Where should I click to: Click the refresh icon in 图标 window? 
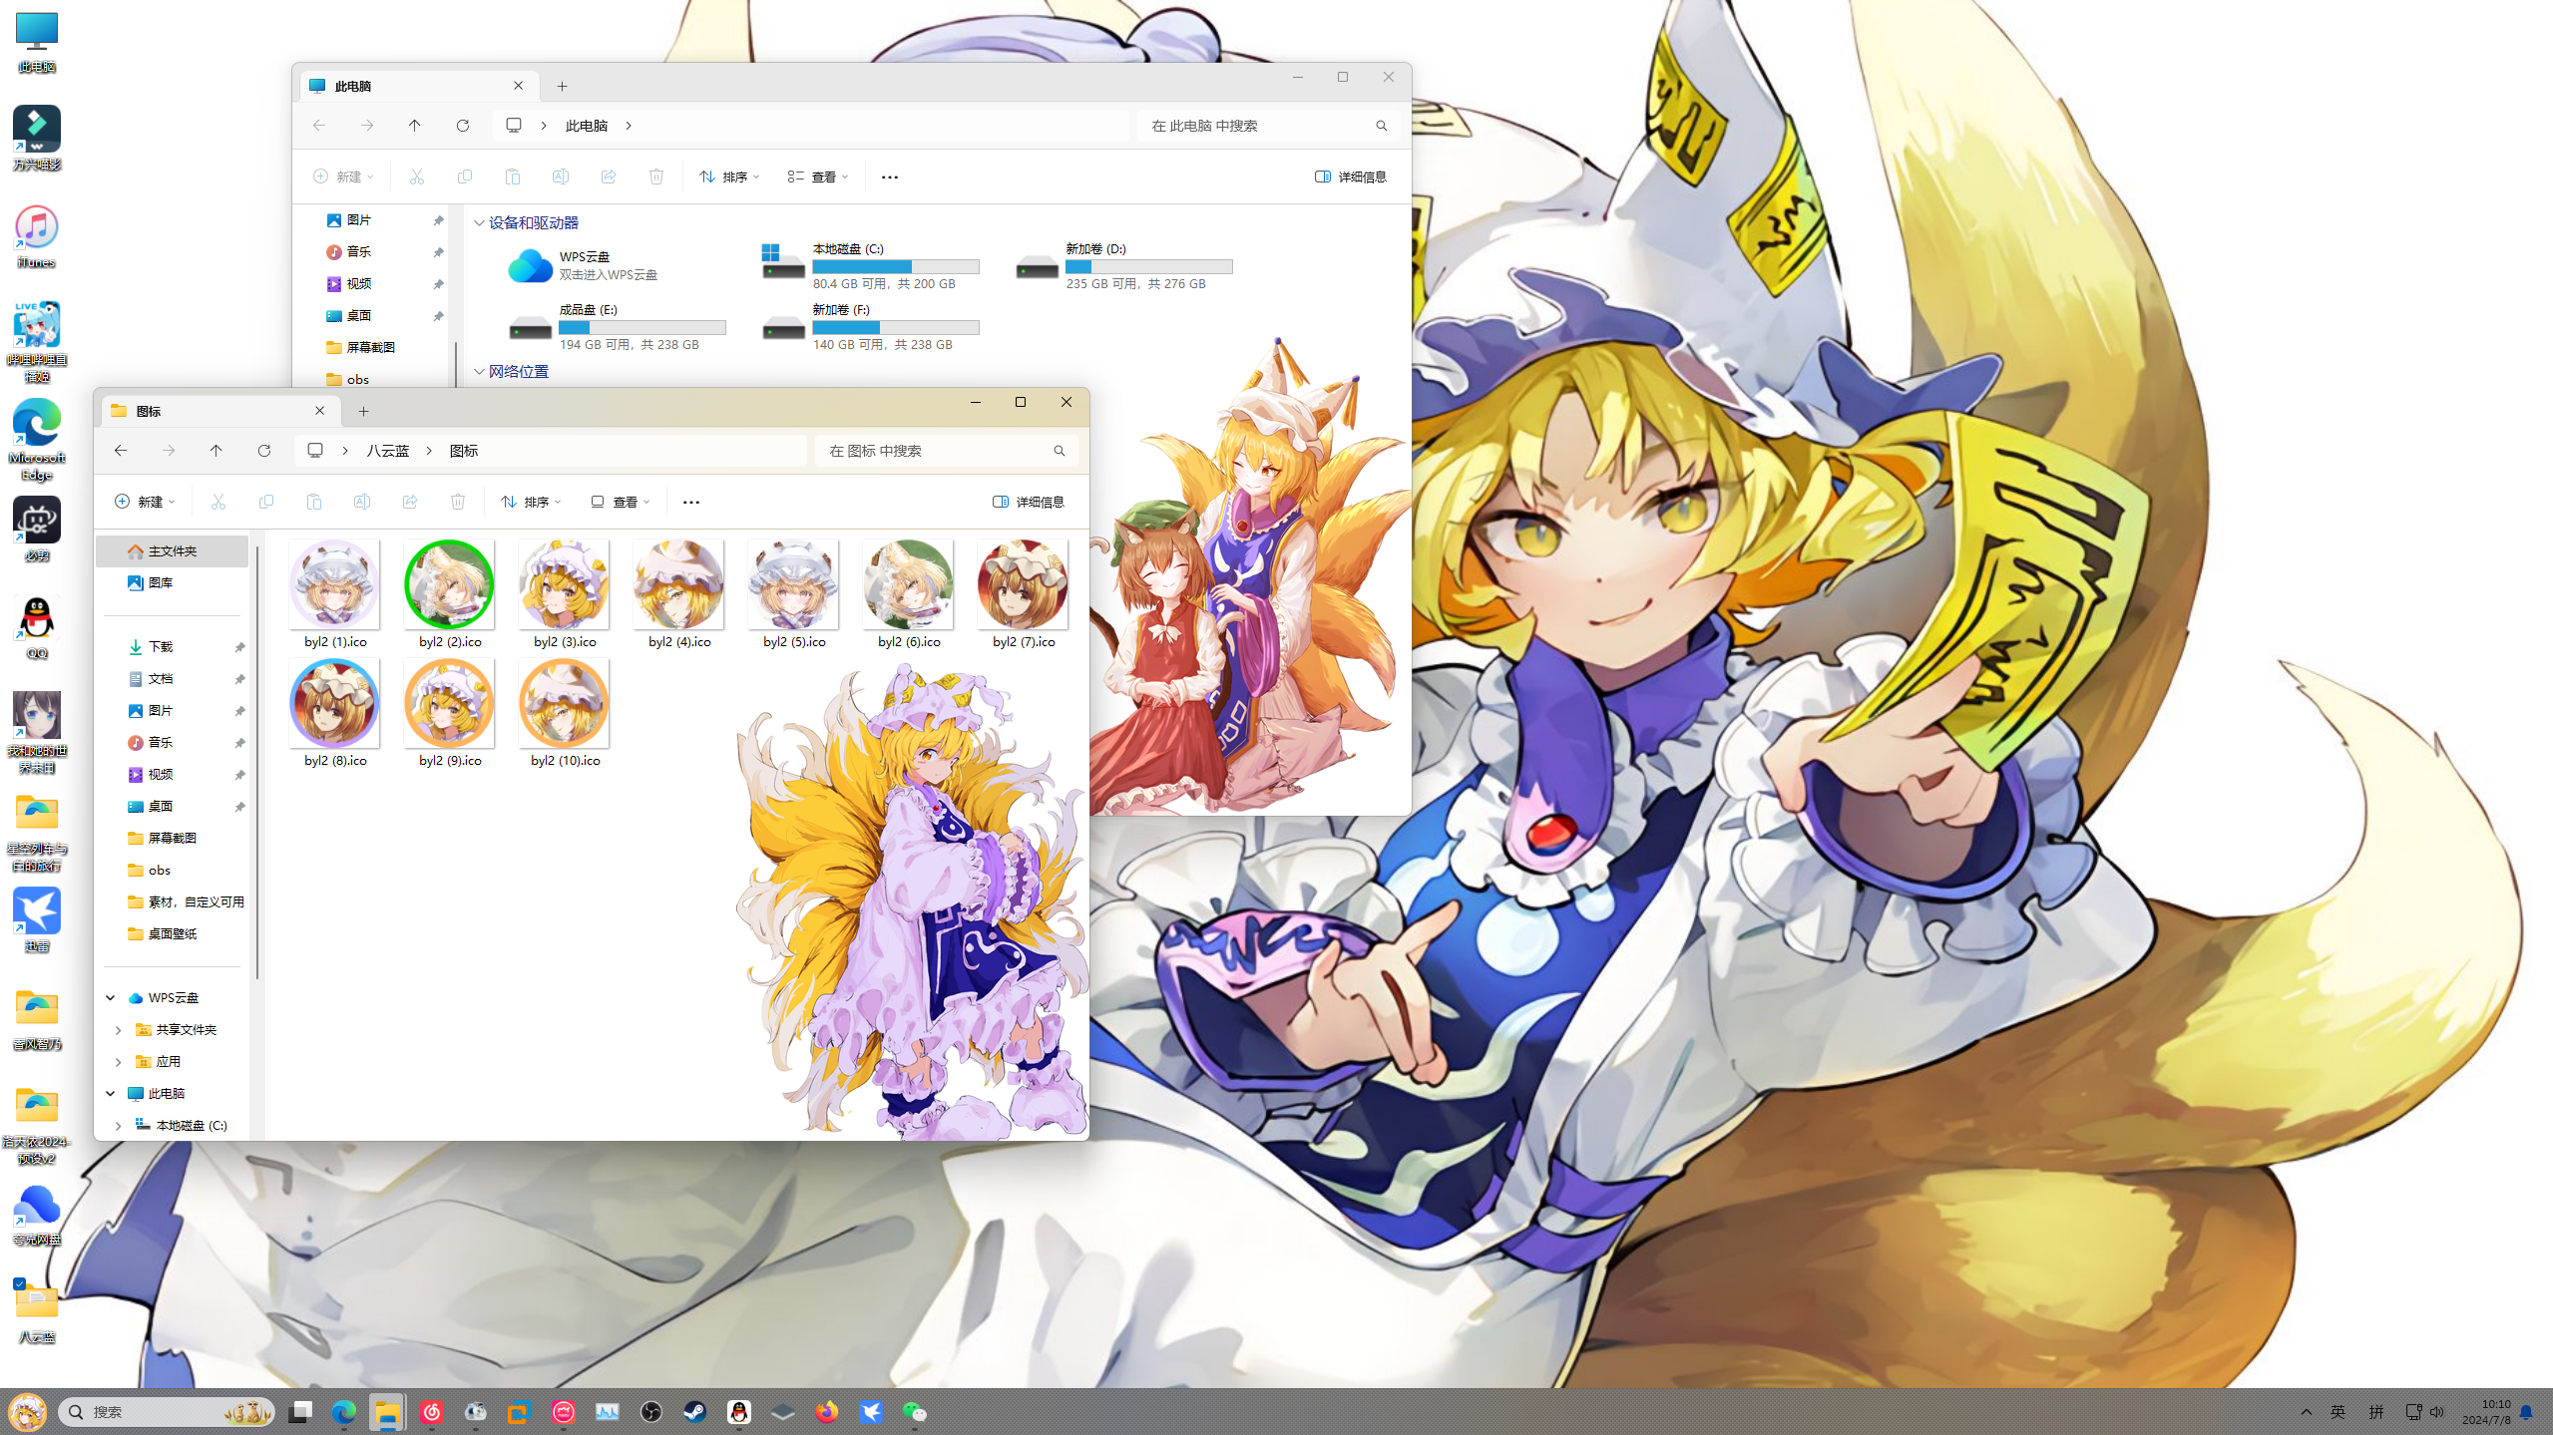(264, 451)
